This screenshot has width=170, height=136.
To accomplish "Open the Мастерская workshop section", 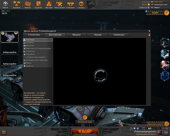I will 60,5.
